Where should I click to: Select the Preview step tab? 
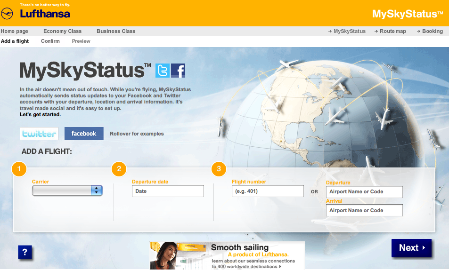click(x=81, y=41)
